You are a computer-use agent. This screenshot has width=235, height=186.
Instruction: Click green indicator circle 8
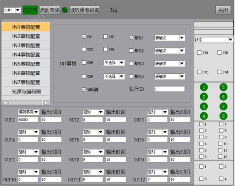[x=223, y=116]
